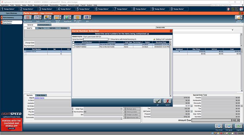Enable Show items with Holds/Servicing checkbox
This screenshot has width=244, height=135.
[110, 39]
